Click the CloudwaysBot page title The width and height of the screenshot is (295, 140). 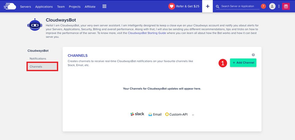click(x=61, y=20)
